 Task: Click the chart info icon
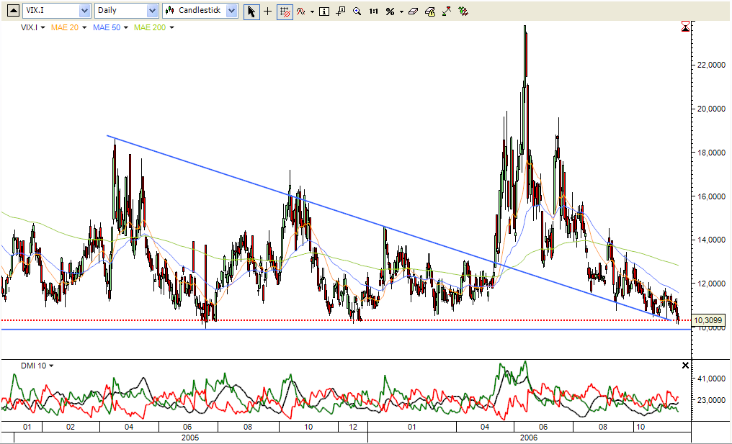click(x=323, y=11)
